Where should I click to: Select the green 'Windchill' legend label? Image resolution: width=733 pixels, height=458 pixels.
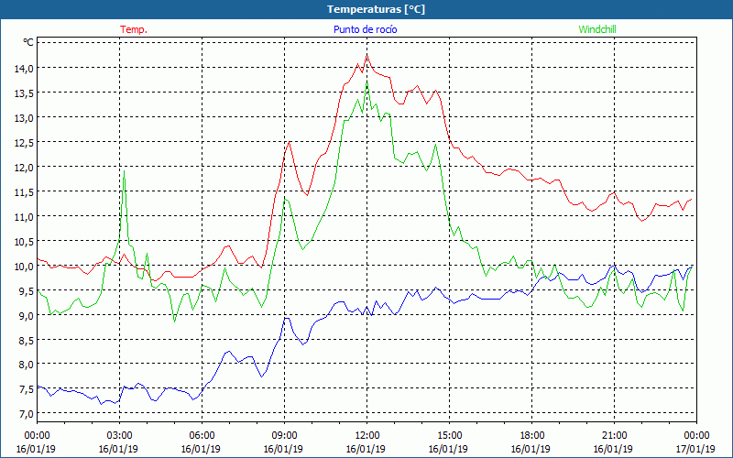pyautogui.click(x=597, y=29)
